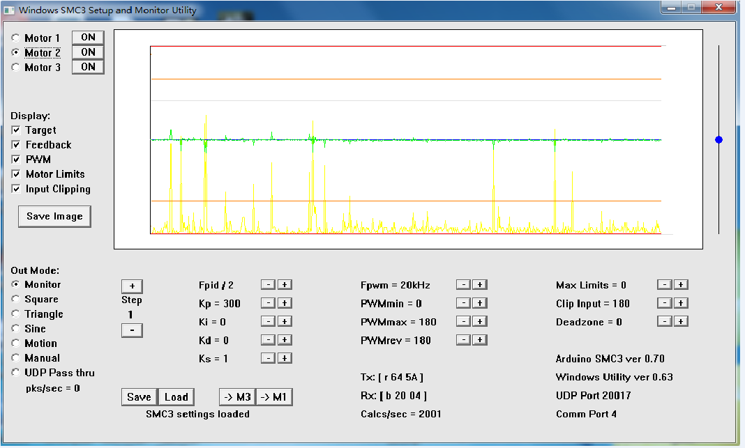The width and height of the screenshot is (745, 448).
Task: Click the blue vertical slider handle
Action: click(718, 140)
